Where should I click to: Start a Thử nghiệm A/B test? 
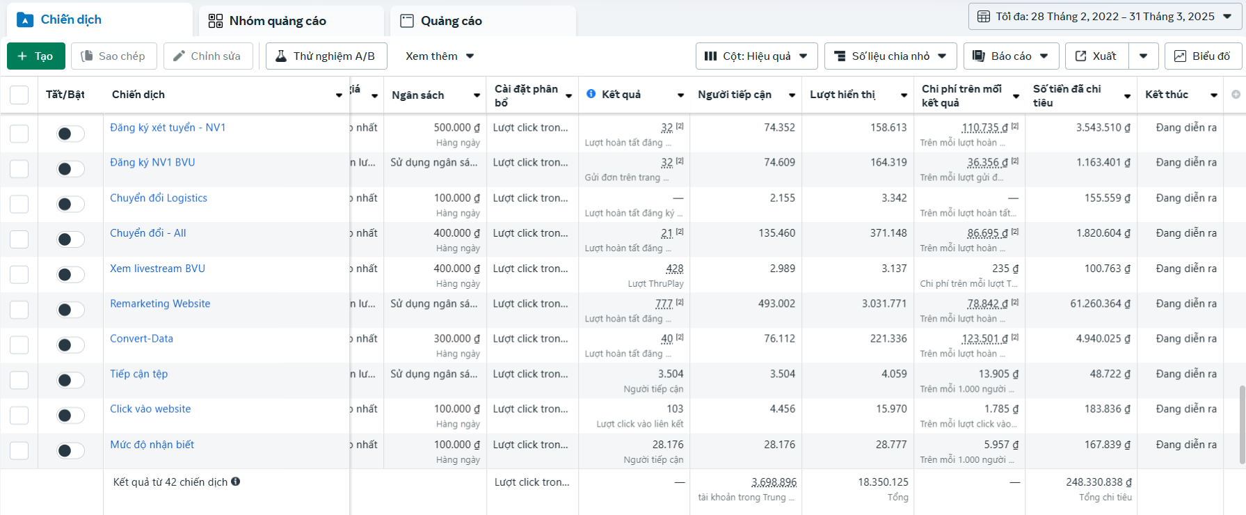tap(326, 56)
